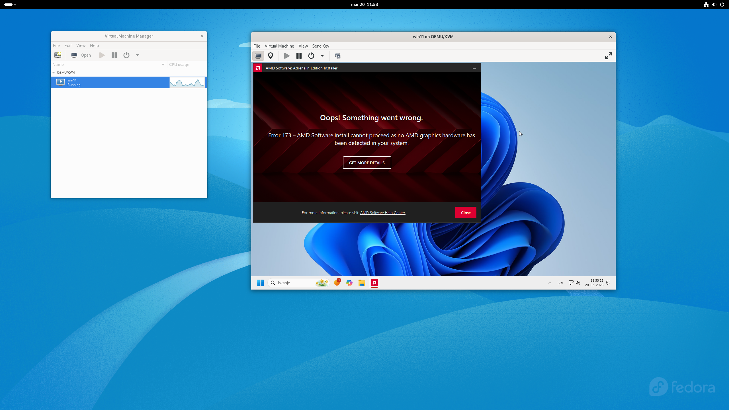This screenshot has height=410, width=729.
Task: Open the View menu in win11 console window
Action: 303,46
